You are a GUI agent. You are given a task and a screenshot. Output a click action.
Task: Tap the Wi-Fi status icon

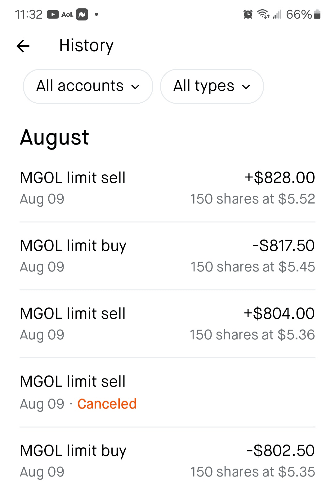pyautogui.click(x=263, y=14)
